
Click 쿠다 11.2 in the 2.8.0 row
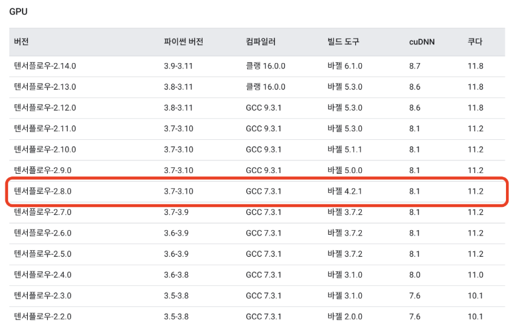tap(475, 191)
